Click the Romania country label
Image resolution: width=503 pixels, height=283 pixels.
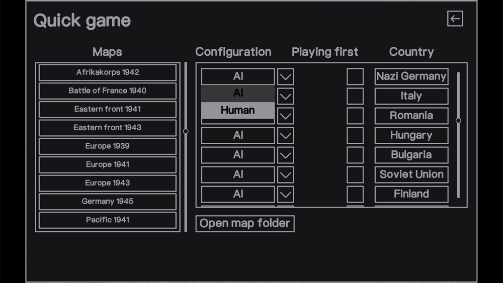pos(411,116)
